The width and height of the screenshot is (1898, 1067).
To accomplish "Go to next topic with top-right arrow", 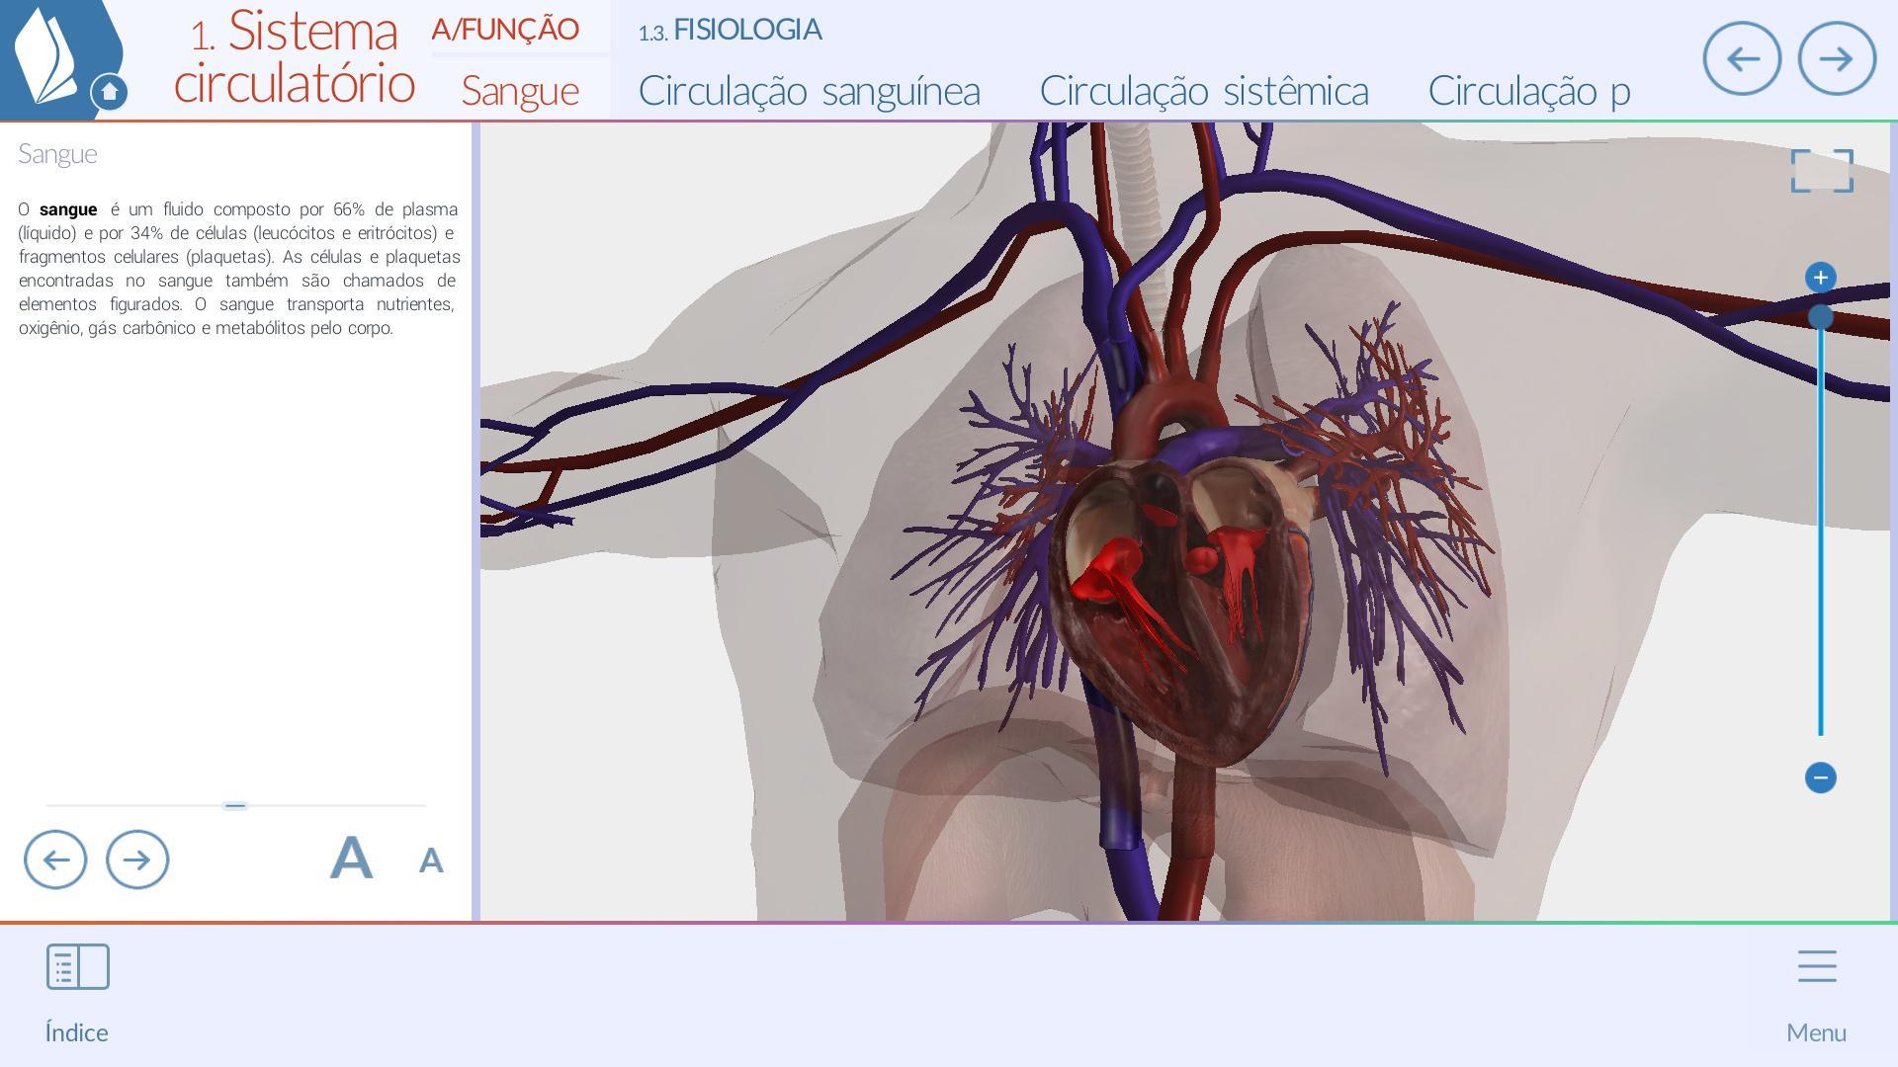I will 1837,59.
